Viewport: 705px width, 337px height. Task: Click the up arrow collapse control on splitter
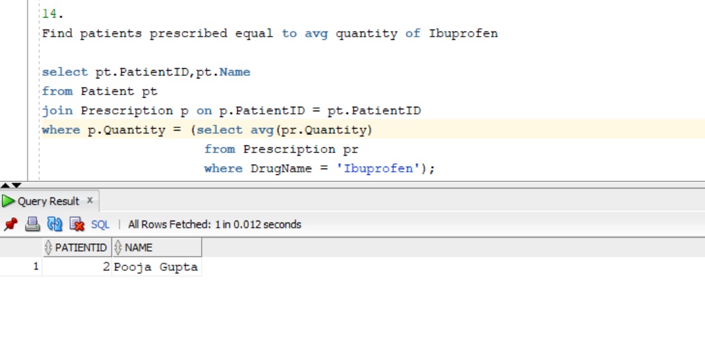click(5, 185)
